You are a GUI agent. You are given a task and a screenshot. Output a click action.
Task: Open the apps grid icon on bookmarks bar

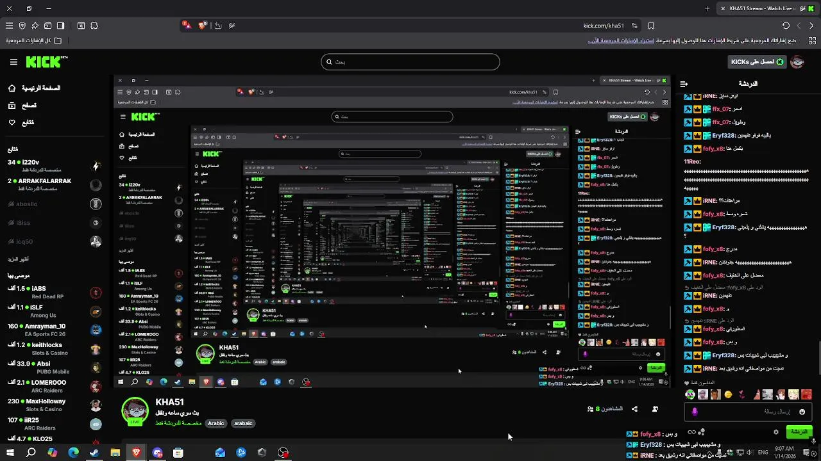click(x=811, y=40)
